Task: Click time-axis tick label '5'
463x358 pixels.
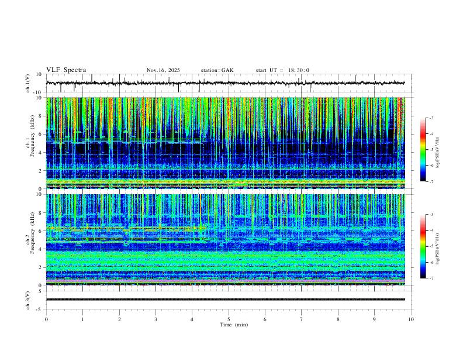Action: point(229,319)
